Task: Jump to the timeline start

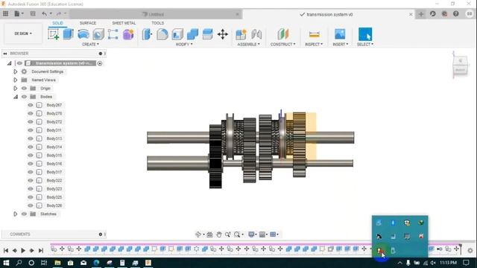Action: [6, 250]
